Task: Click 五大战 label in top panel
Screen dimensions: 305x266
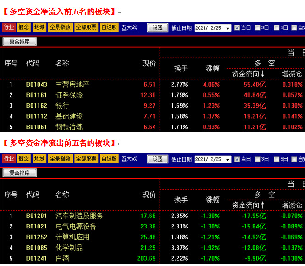Action: pyautogui.click(x=129, y=27)
